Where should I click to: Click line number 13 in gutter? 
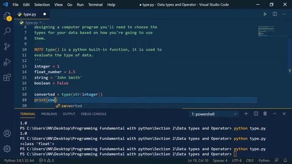[24, 67]
